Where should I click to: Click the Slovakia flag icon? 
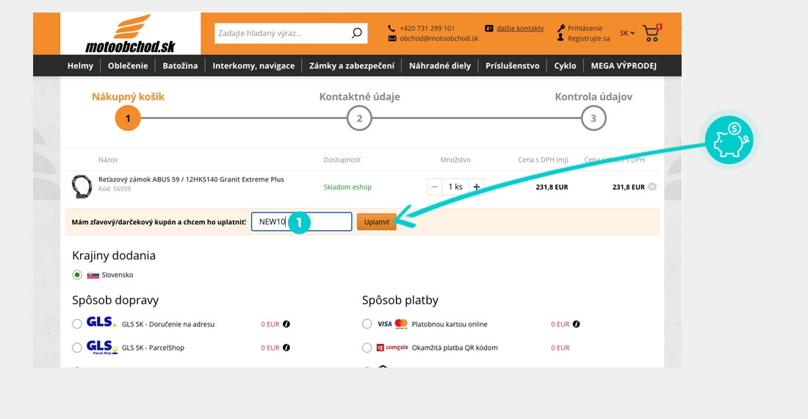(x=93, y=275)
